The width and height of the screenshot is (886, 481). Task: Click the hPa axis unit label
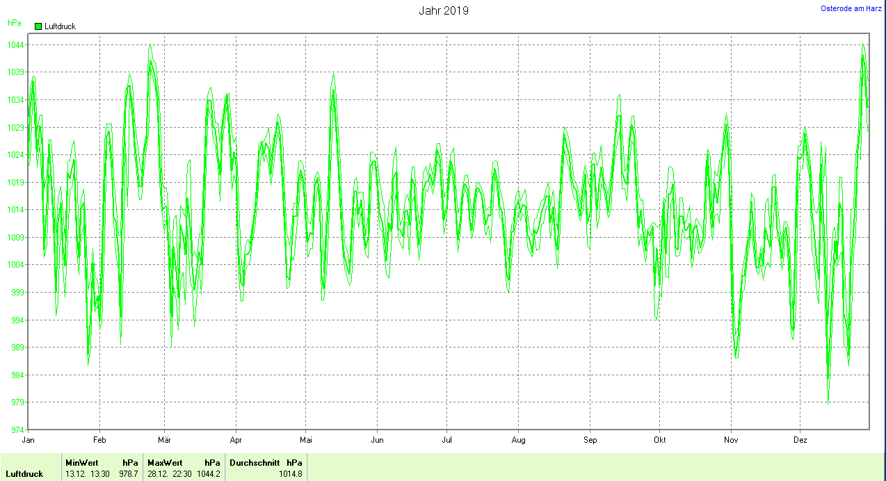pos(14,23)
